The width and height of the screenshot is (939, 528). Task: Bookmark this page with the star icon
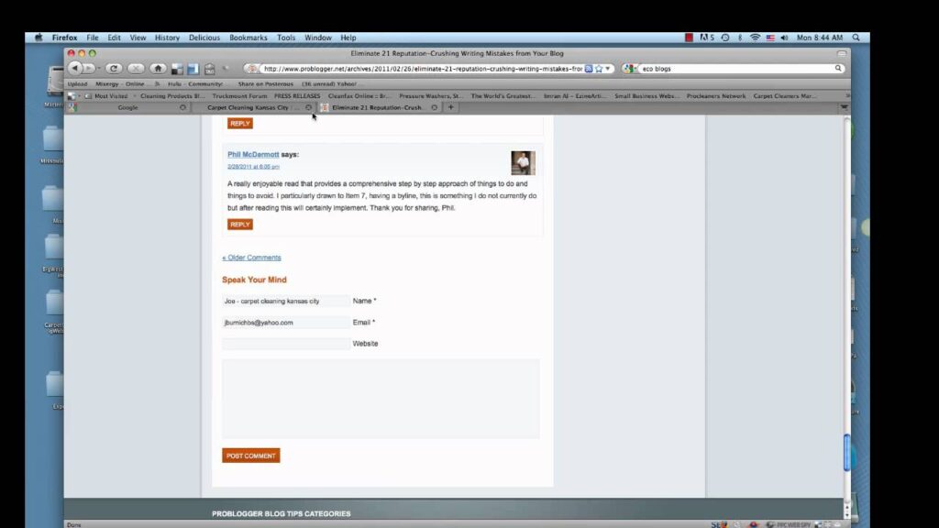(x=599, y=69)
